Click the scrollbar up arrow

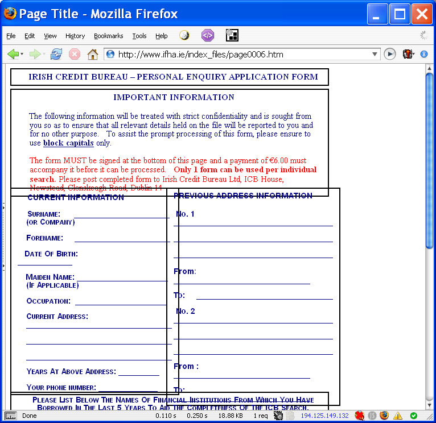[429, 68]
